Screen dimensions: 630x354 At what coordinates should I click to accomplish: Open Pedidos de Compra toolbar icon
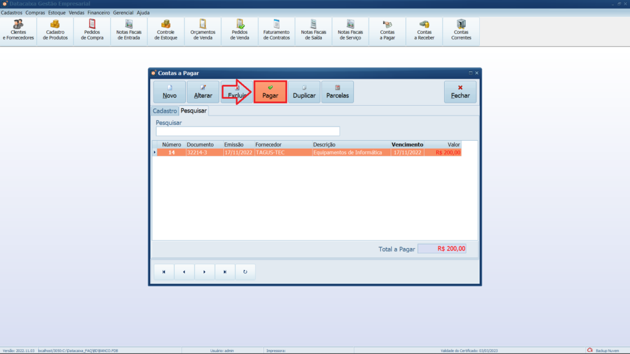coord(92,30)
